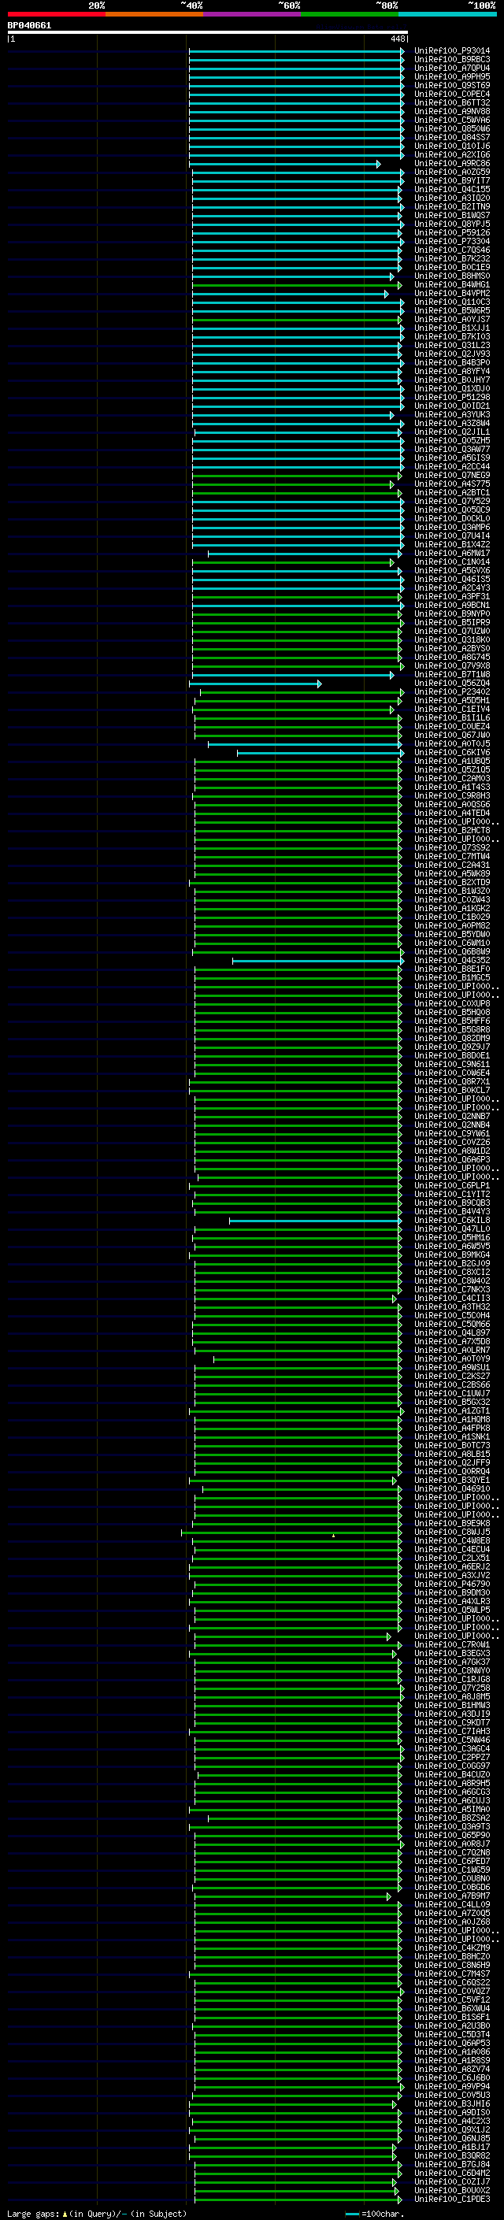Select the label UniRef100_B4WHG1
The height and width of the screenshot is (2220, 504).
[452, 284]
